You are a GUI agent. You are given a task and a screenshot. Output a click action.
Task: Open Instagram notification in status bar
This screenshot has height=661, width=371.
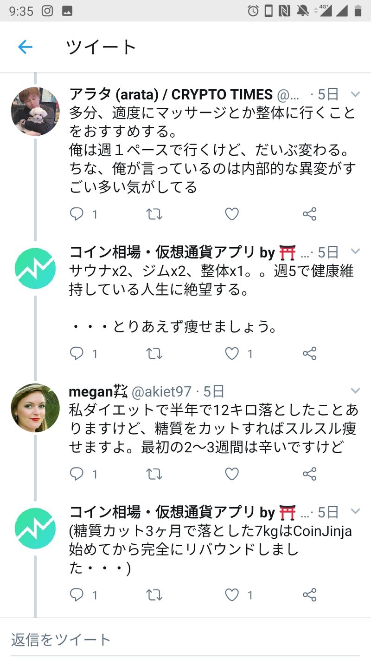47,11
